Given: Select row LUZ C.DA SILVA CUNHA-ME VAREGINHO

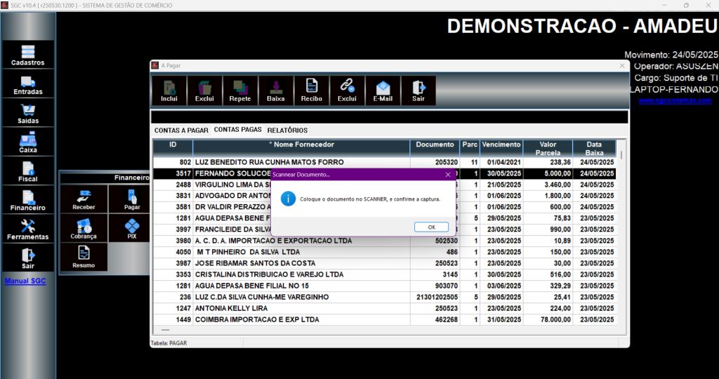Looking at the screenshot, I should 384,297.
